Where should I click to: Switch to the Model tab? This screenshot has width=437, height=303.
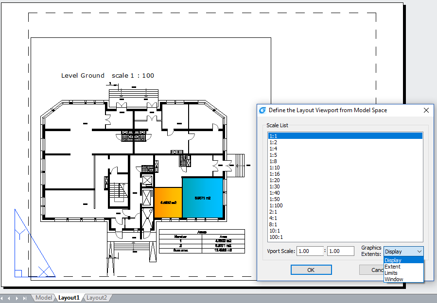pos(43,298)
